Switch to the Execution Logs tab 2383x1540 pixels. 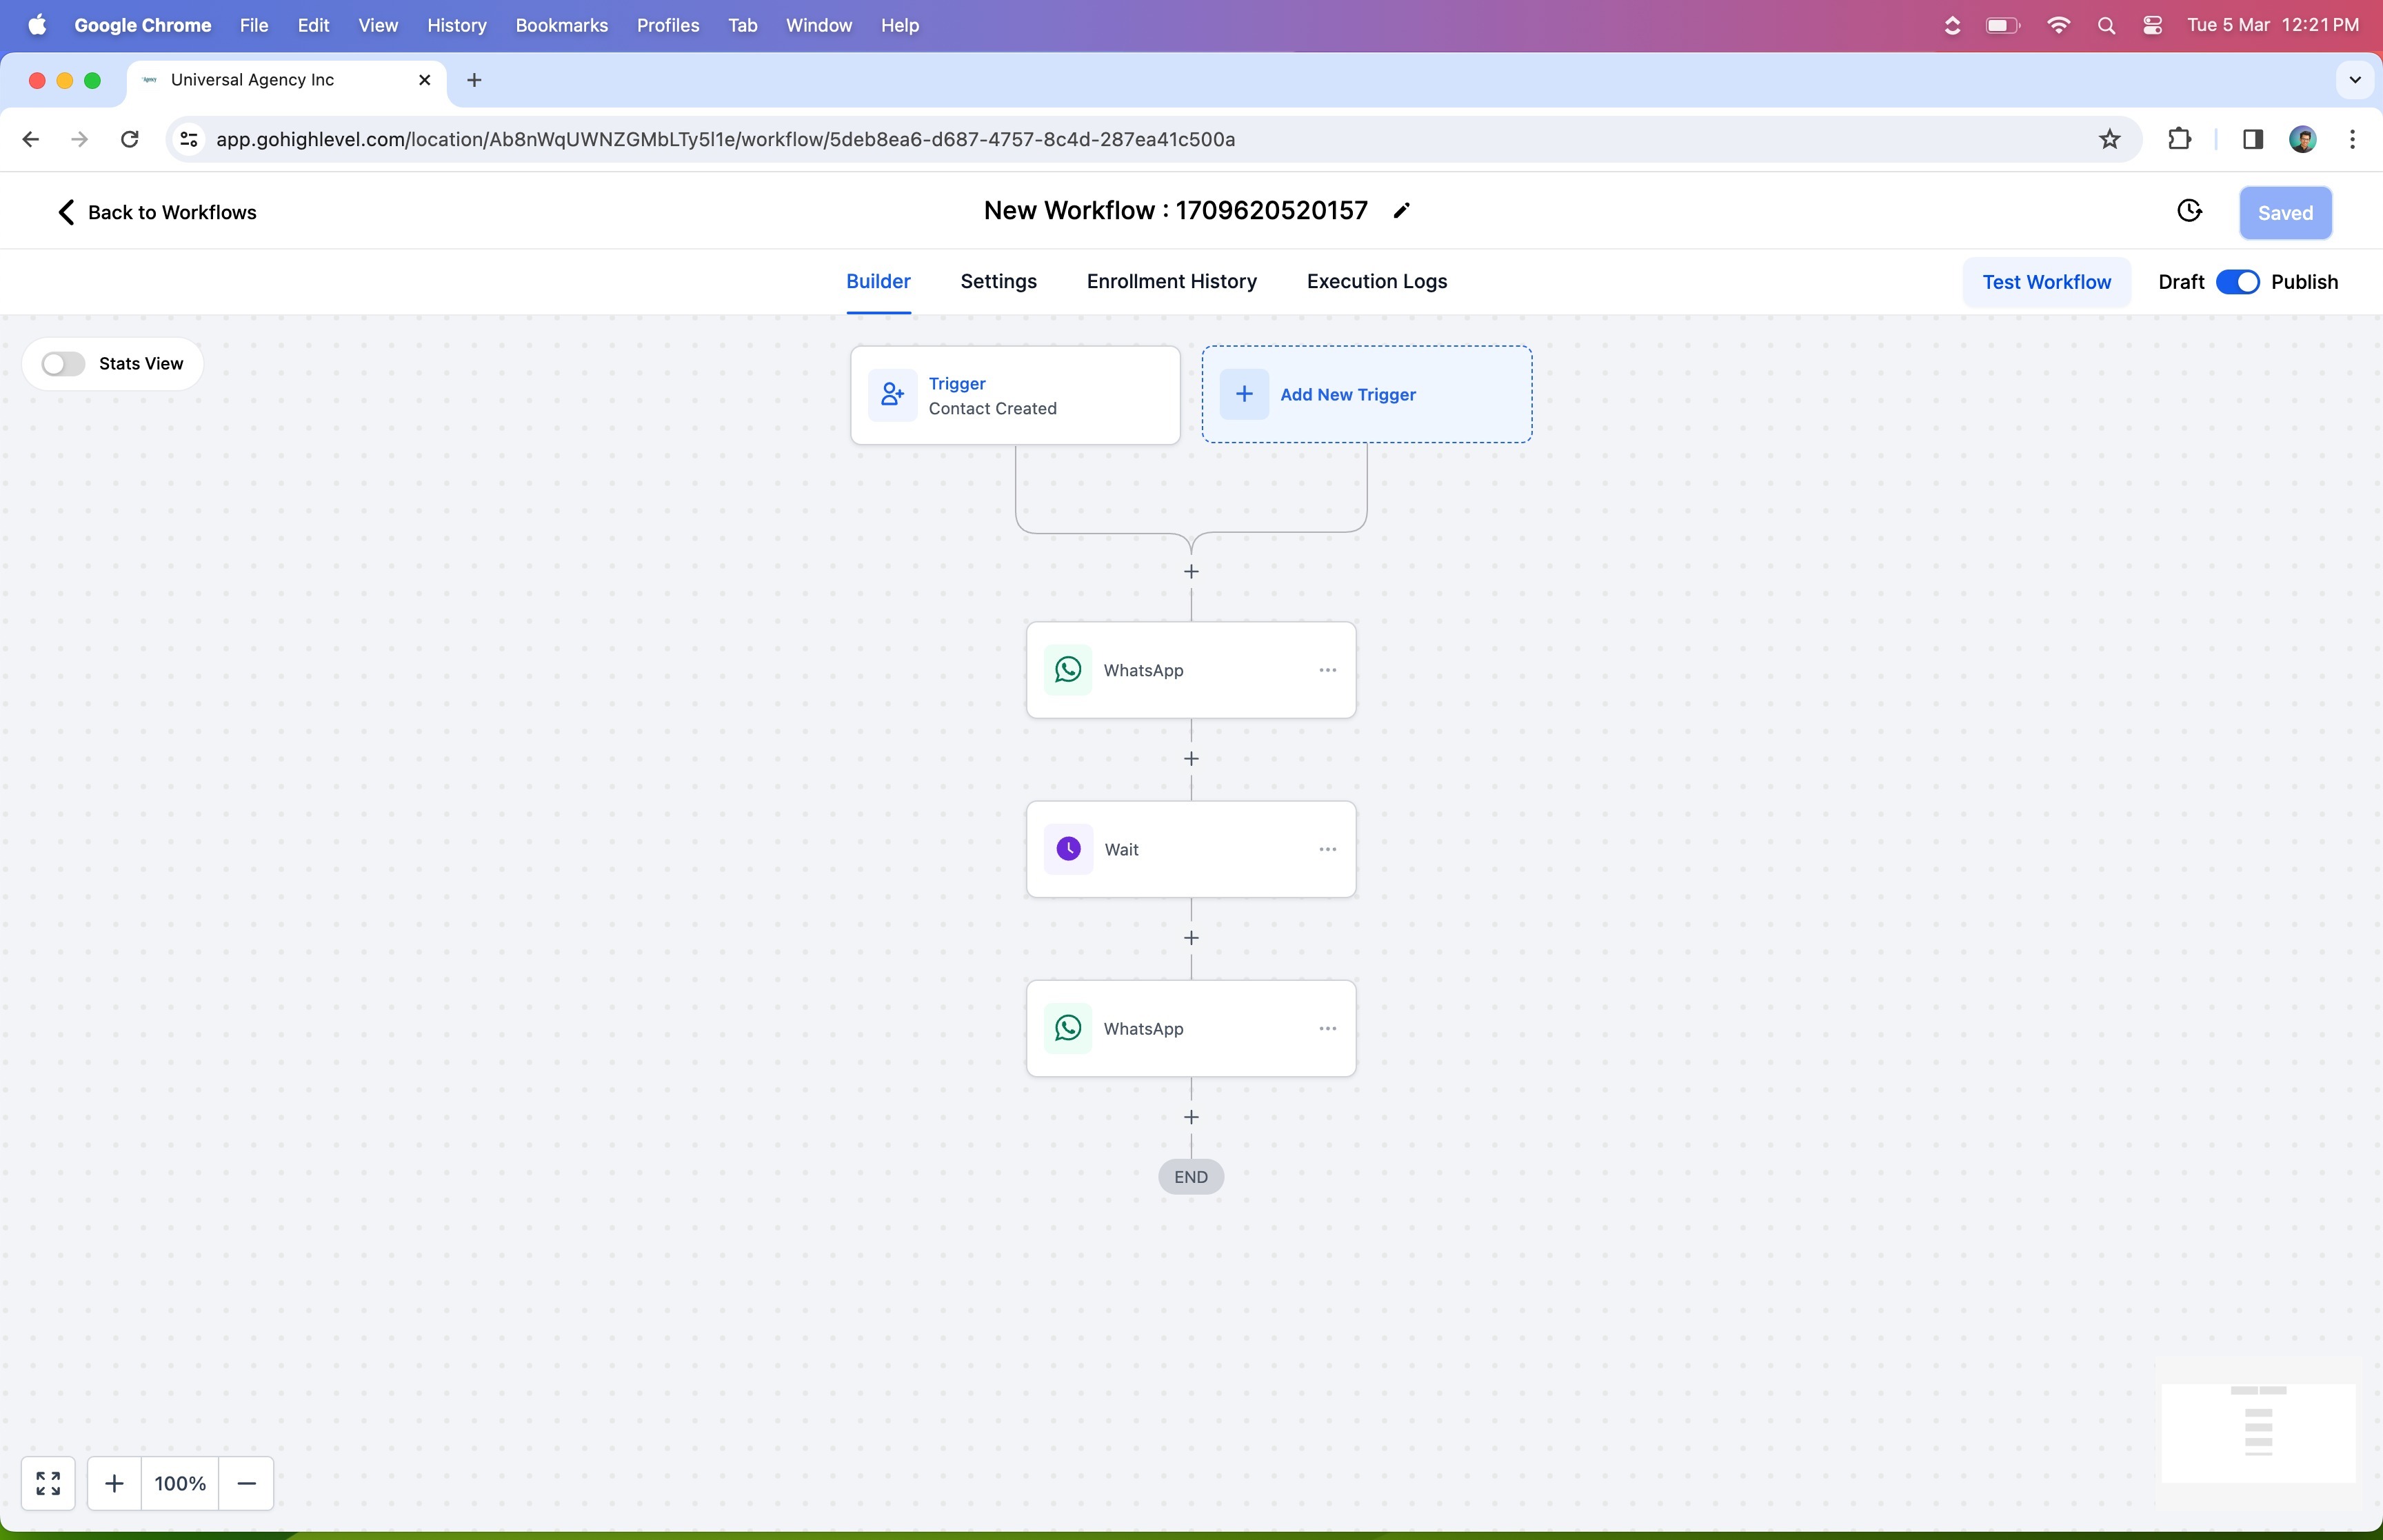pyautogui.click(x=1376, y=282)
